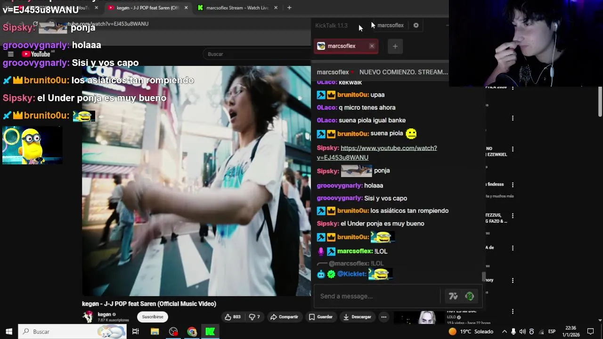The height and width of the screenshot is (339, 603).
Task: Add a new chatroom tab with plus
Action: (395, 46)
